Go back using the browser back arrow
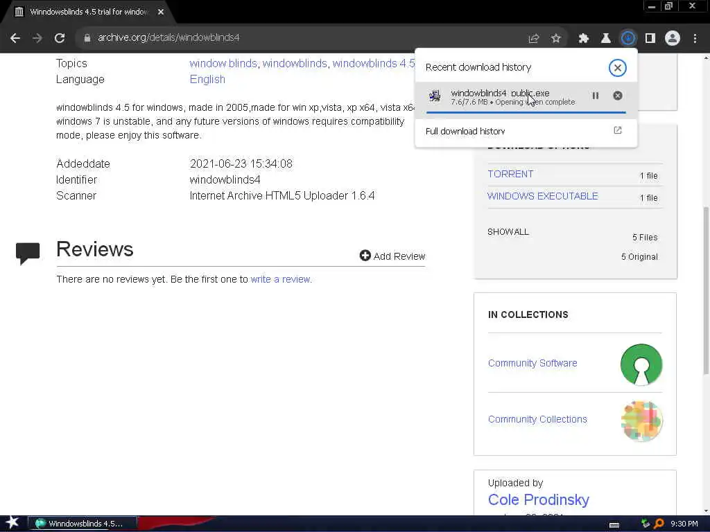This screenshot has width=710, height=532. (x=15, y=38)
